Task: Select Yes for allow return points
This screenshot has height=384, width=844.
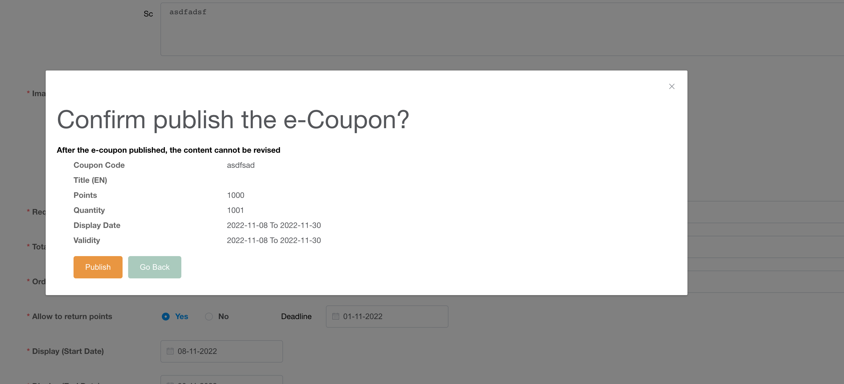Action: 166,317
